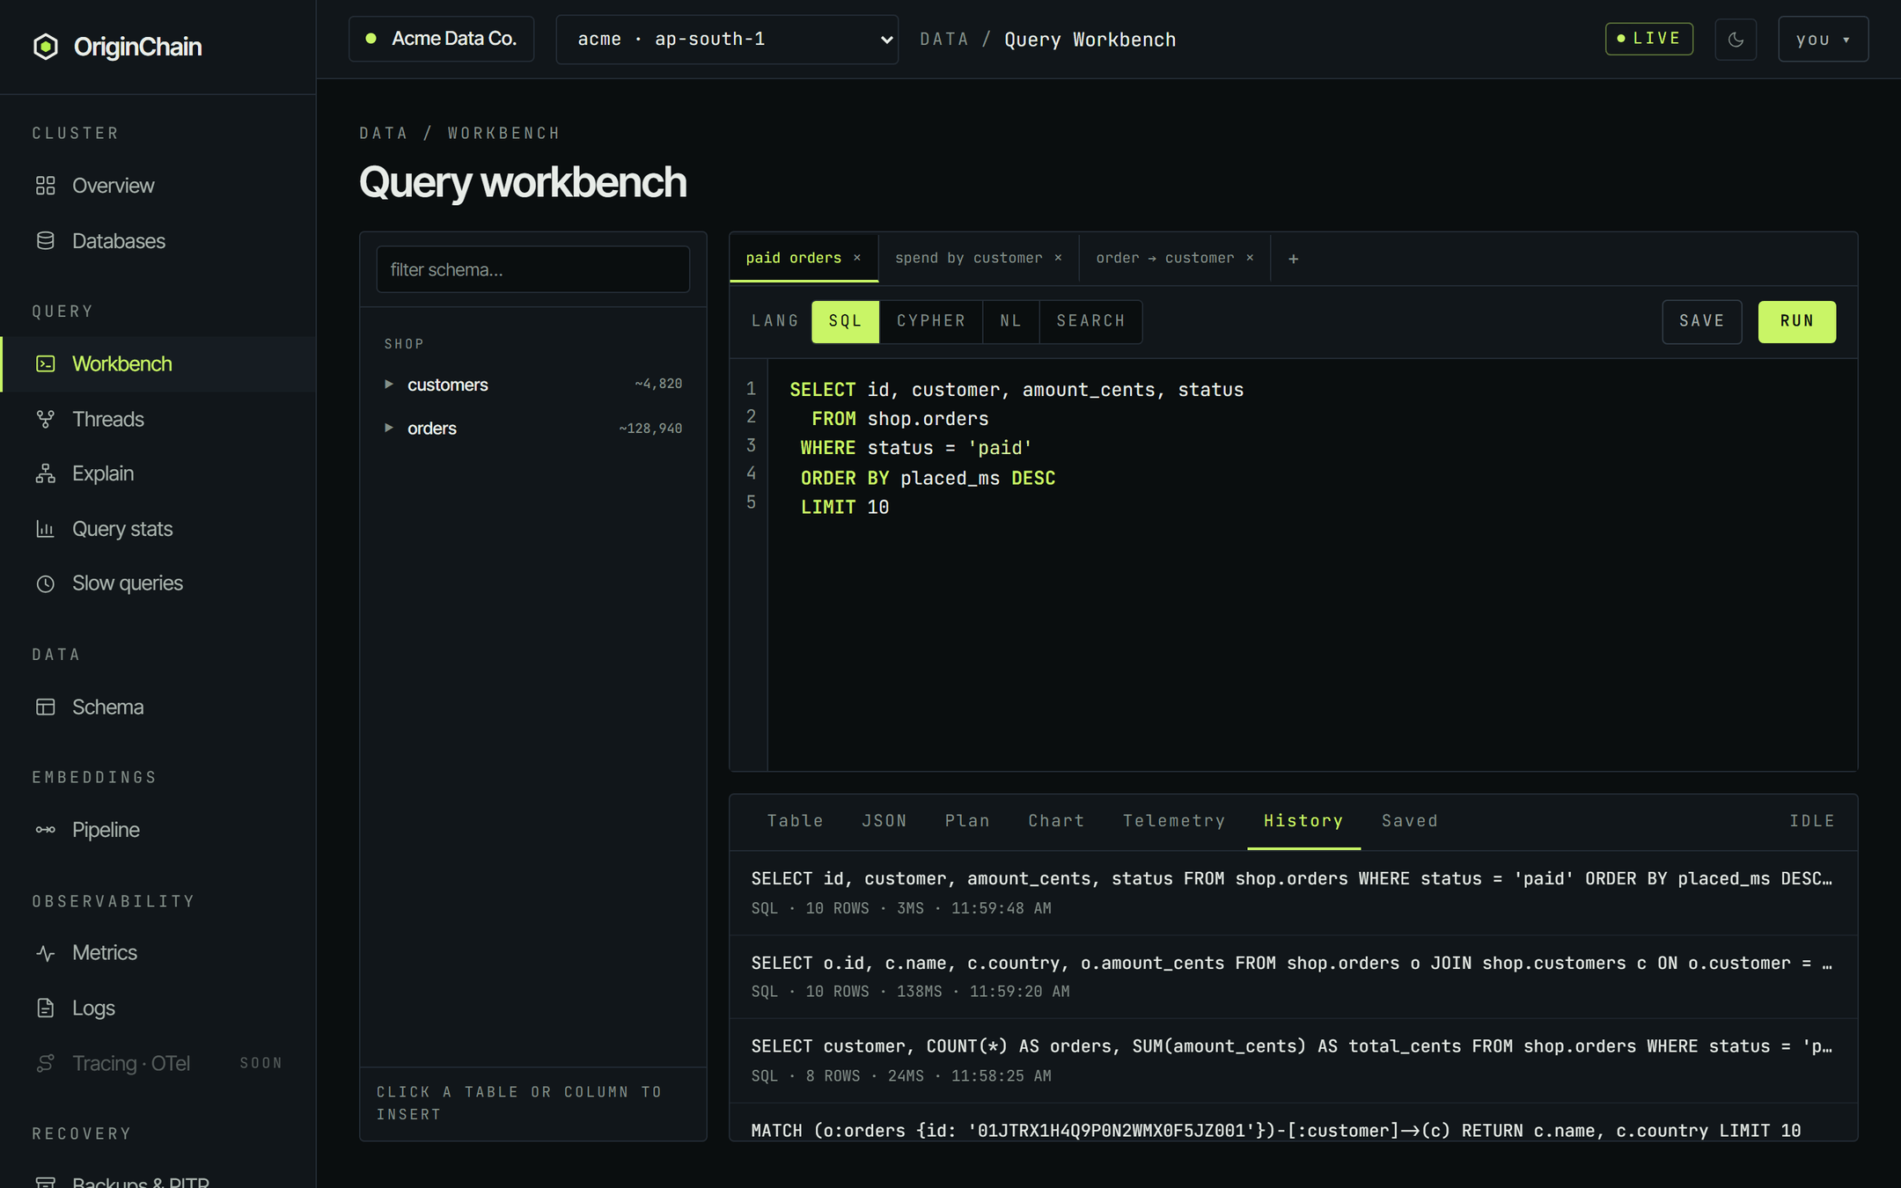Image resolution: width=1901 pixels, height=1188 pixels.
Task: Open the Databases cylinder icon
Action: click(46, 241)
